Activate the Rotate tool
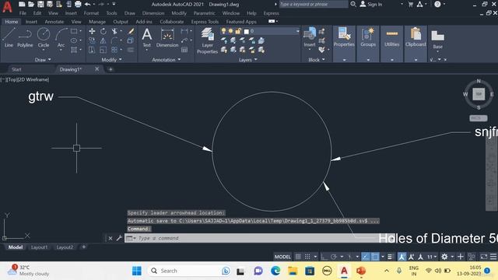This screenshot has width=498, height=280. tap(103, 31)
